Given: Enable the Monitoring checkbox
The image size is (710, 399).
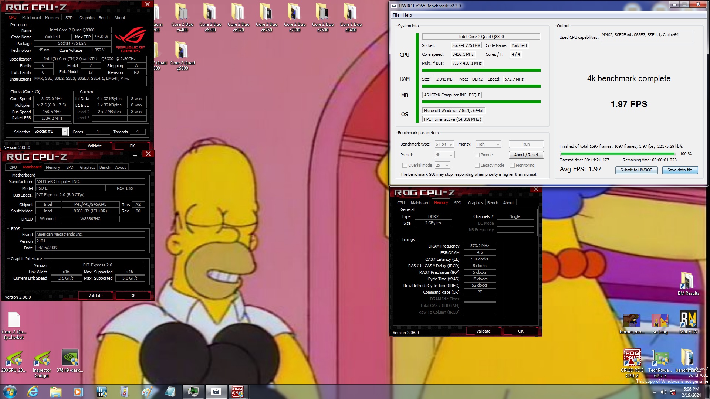Looking at the screenshot, I should coord(512,166).
